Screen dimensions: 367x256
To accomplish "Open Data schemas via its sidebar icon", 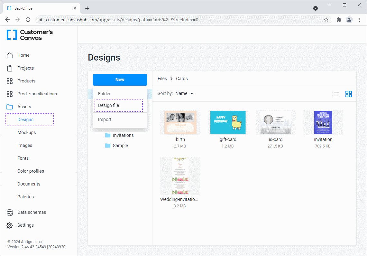I will [x=10, y=212].
